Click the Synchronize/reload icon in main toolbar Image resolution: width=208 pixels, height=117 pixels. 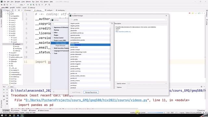click(x=7, y=5)
